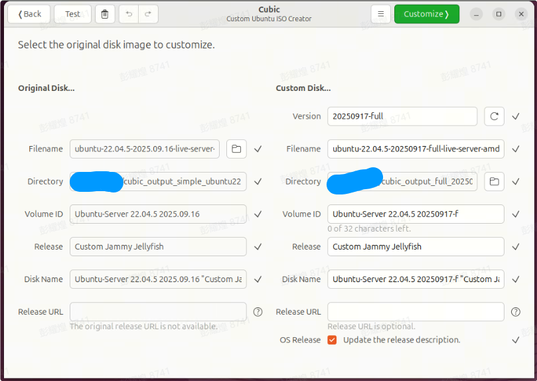Click checkmark next to custom Version

tap(515, 116)
